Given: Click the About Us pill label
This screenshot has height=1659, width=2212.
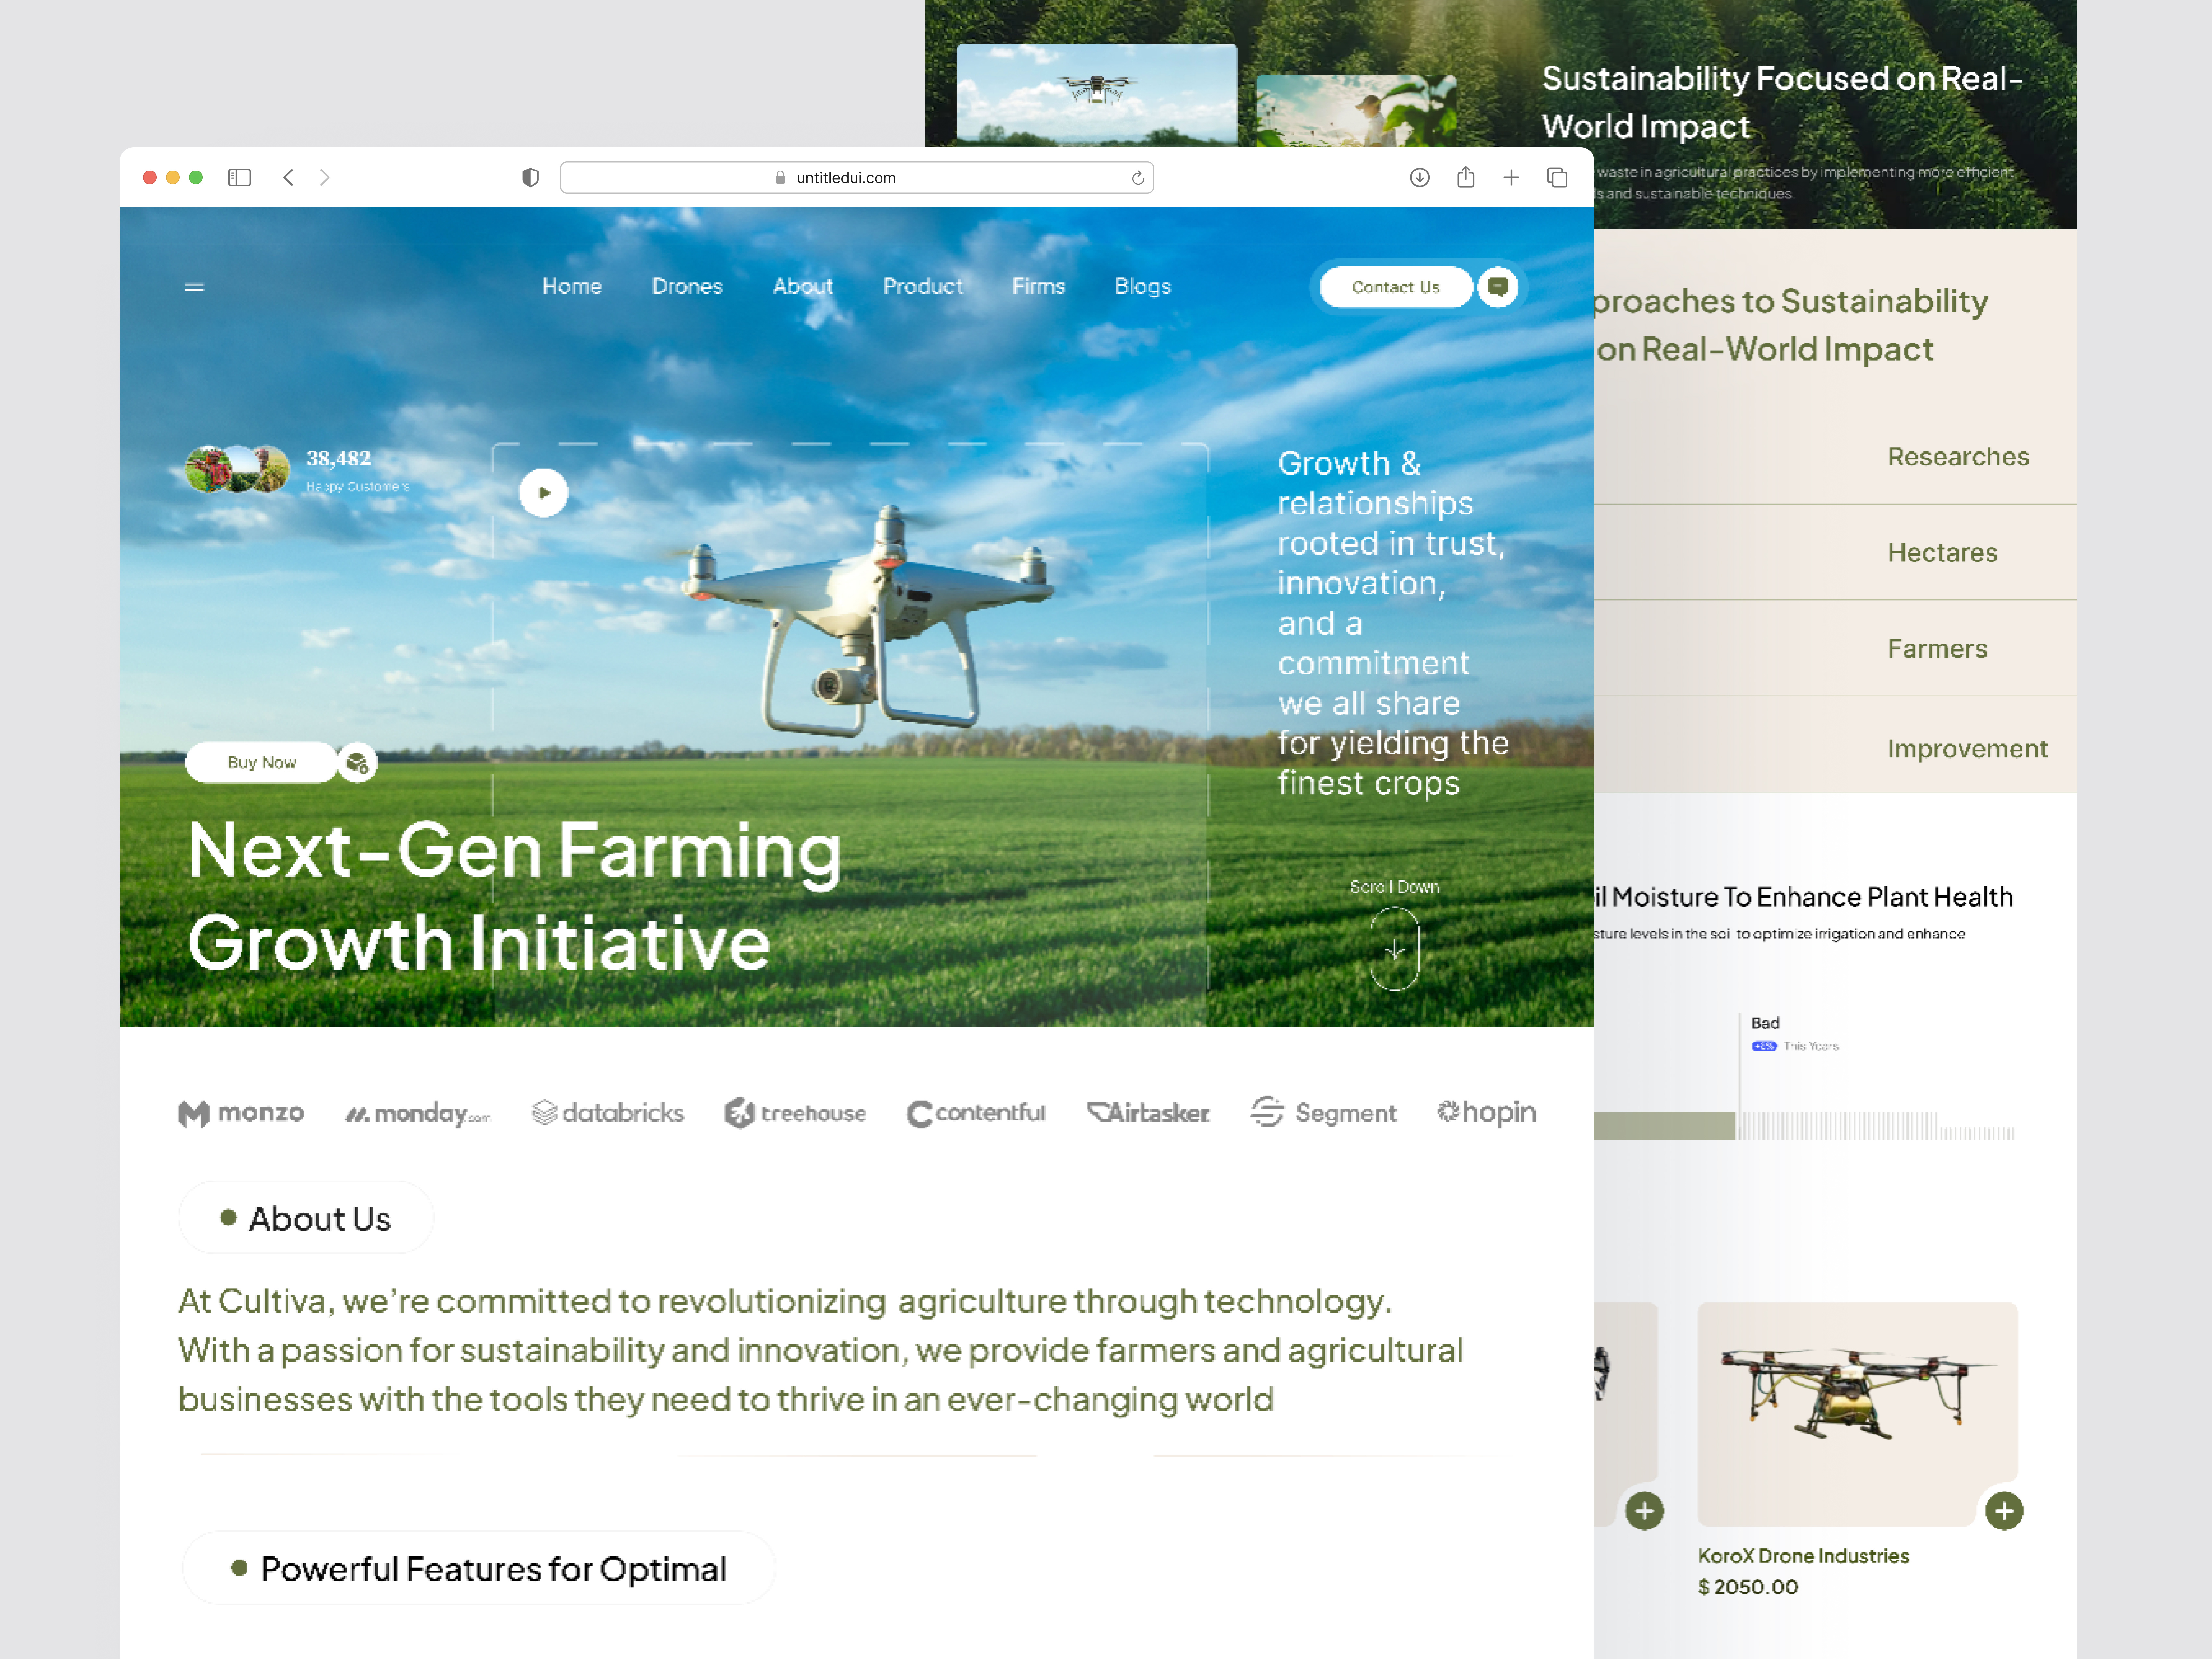Looking at the screenshot, I should coord(306,1218).
